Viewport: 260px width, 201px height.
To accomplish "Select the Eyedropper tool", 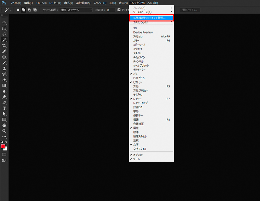I will click(4, 51).
